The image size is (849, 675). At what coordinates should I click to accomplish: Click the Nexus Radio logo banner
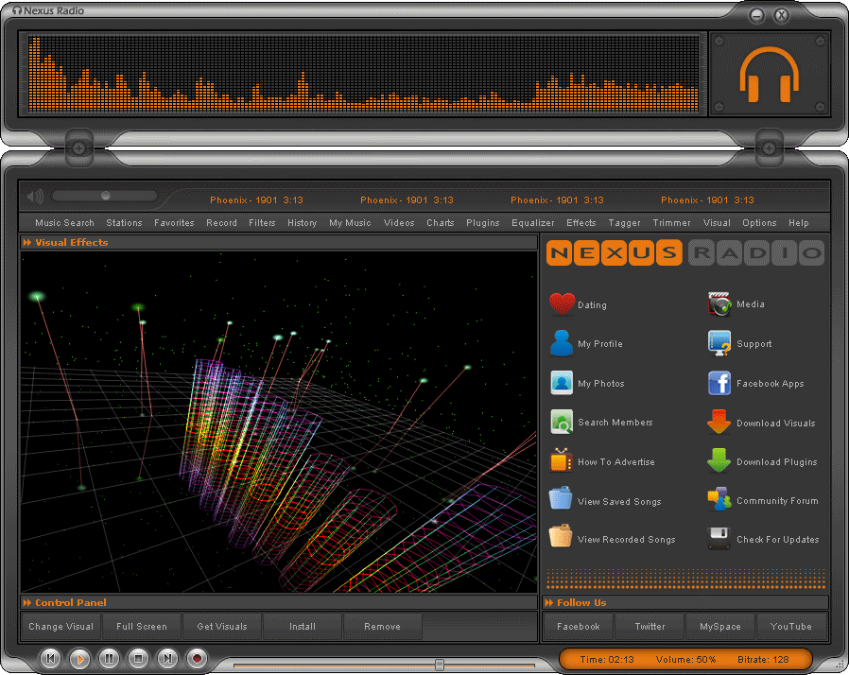pos(684,252)
